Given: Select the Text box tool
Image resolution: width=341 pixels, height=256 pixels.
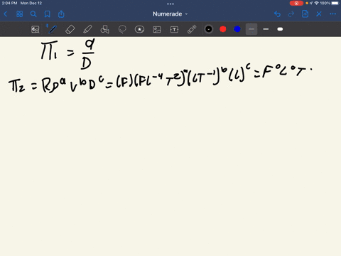Looking at the screenshot, I should coord(174,29).
